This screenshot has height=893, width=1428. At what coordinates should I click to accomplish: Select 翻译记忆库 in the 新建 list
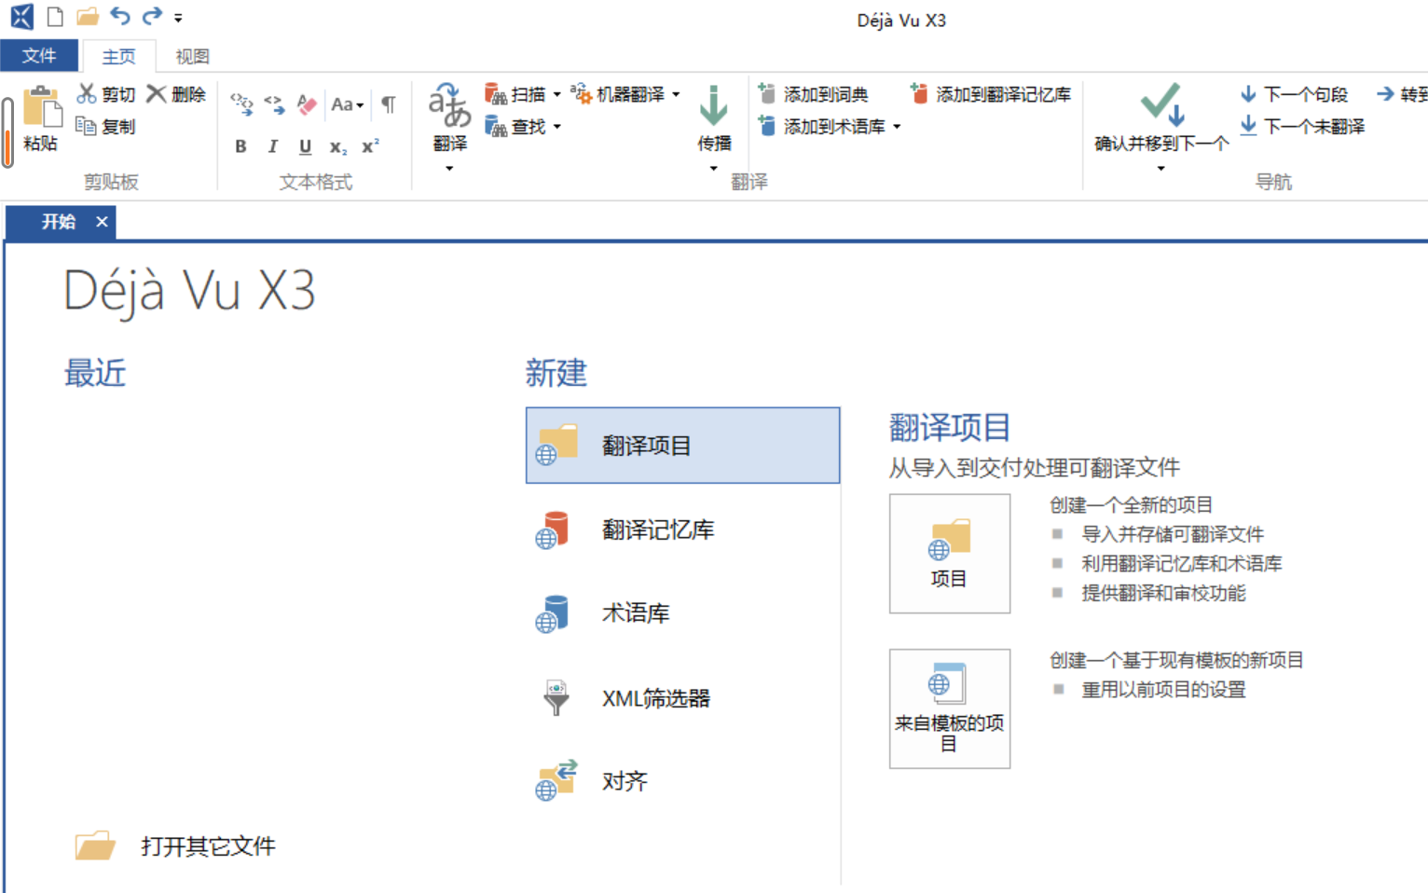682,529
